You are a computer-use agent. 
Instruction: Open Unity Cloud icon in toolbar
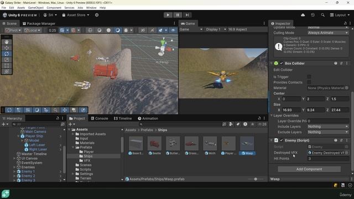pos(303,15)
